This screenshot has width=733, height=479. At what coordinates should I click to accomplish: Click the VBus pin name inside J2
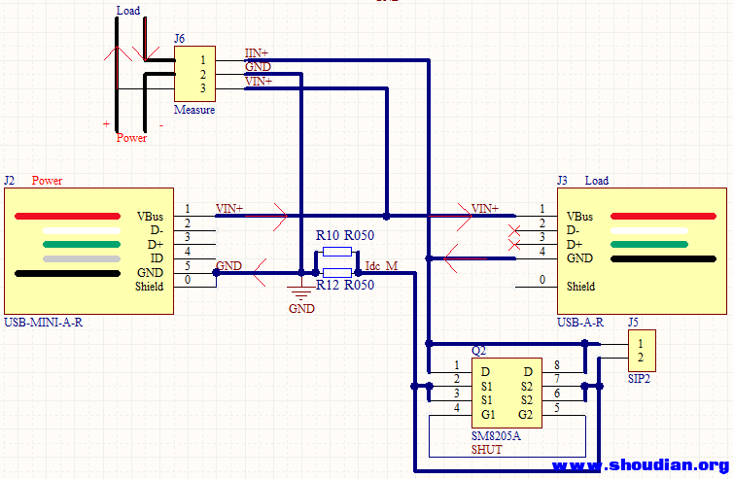click(150, 217)
